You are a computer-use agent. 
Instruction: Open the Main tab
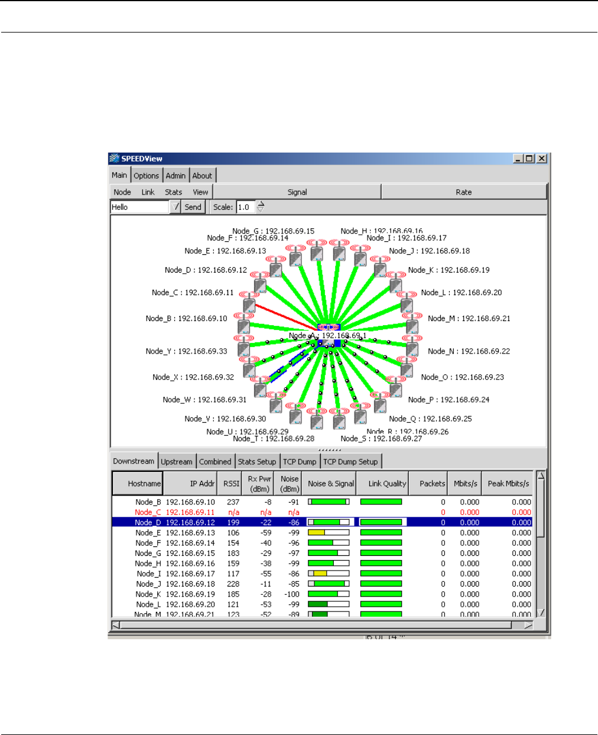click(119, 175)
